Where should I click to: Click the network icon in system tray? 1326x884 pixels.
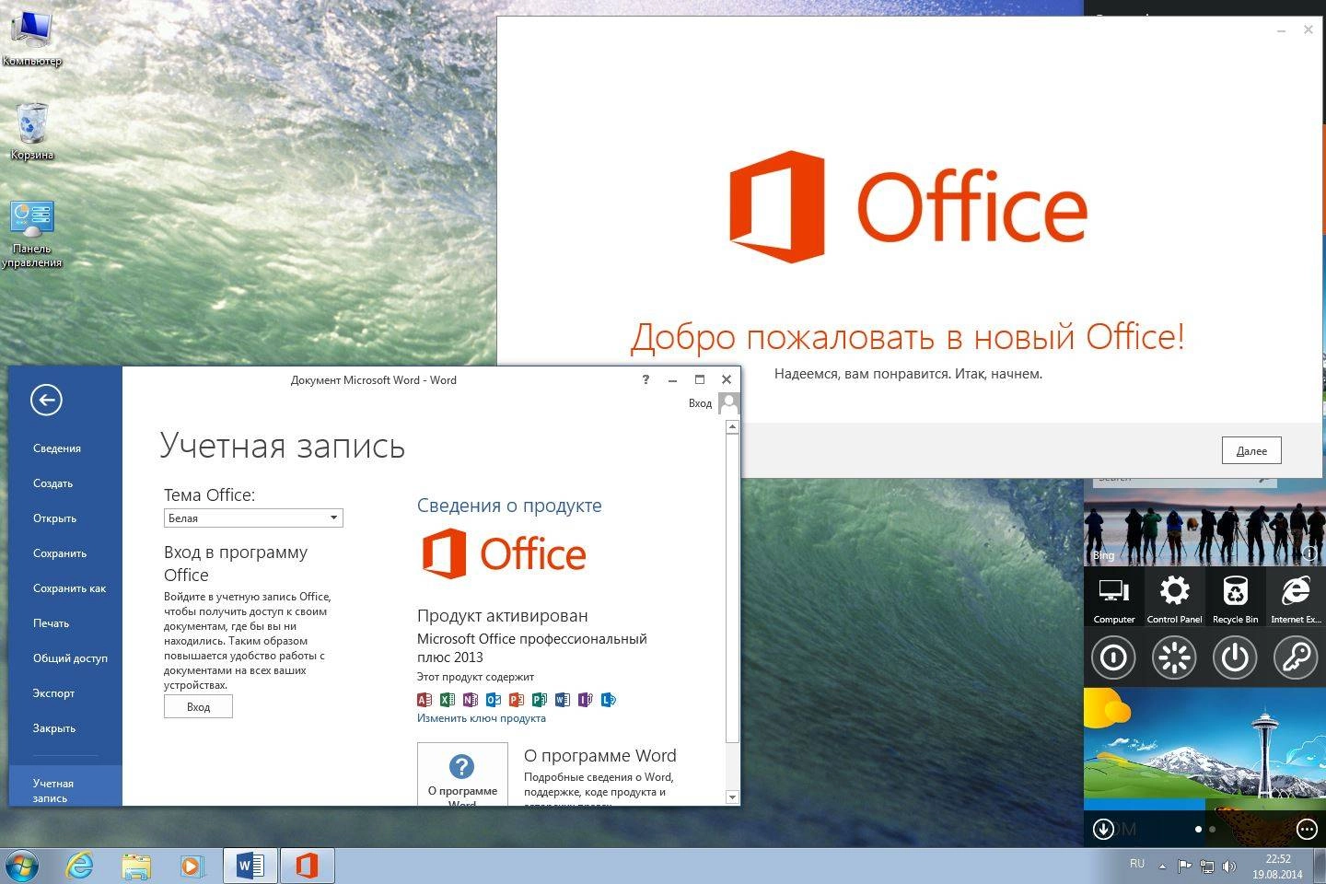[x=1207, y=867]
